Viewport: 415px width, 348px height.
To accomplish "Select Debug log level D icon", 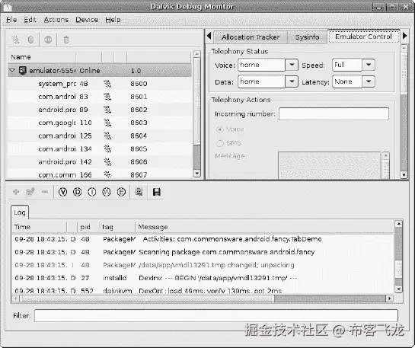I will click(77, 192).
